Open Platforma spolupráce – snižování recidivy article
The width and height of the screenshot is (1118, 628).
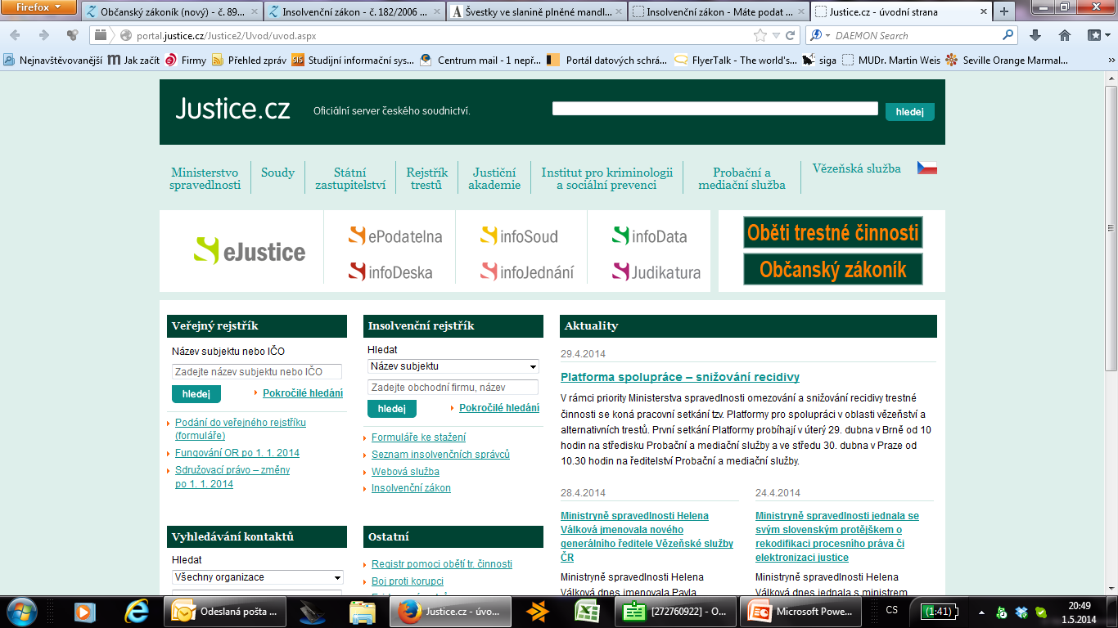point(680,377)
